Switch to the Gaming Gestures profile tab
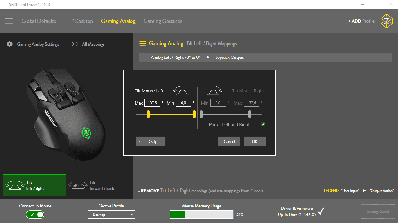 pyautogui.click(x=163, y=21)
